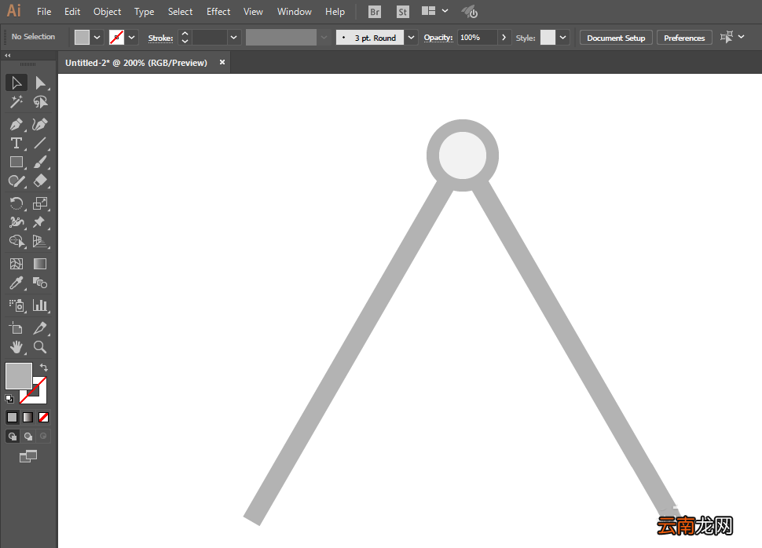Image resolution: width=762 pixels, height=548 pixels.
Task: Select the Gradient tool
Action: coord(40,264)
